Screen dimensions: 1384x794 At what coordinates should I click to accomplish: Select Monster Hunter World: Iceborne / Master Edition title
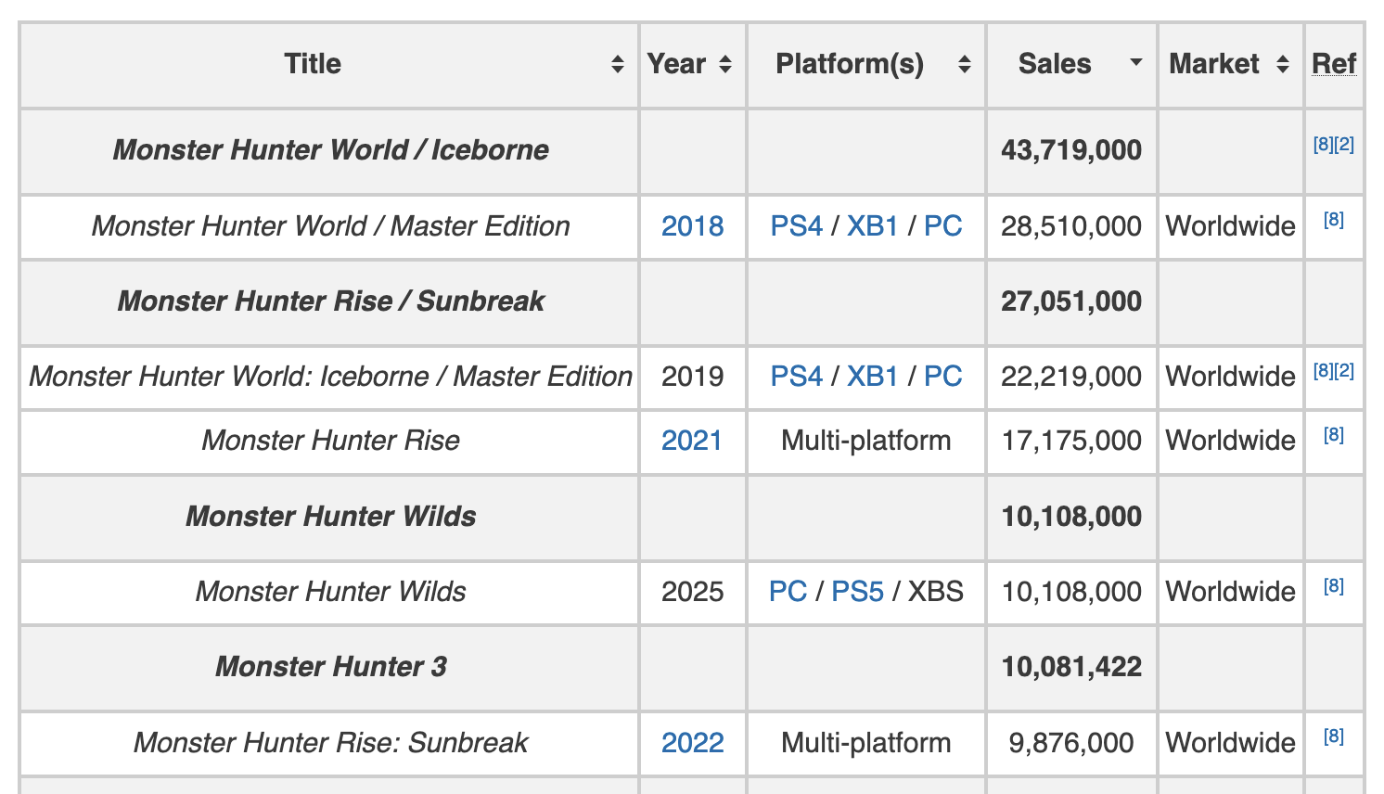point(330,377)
